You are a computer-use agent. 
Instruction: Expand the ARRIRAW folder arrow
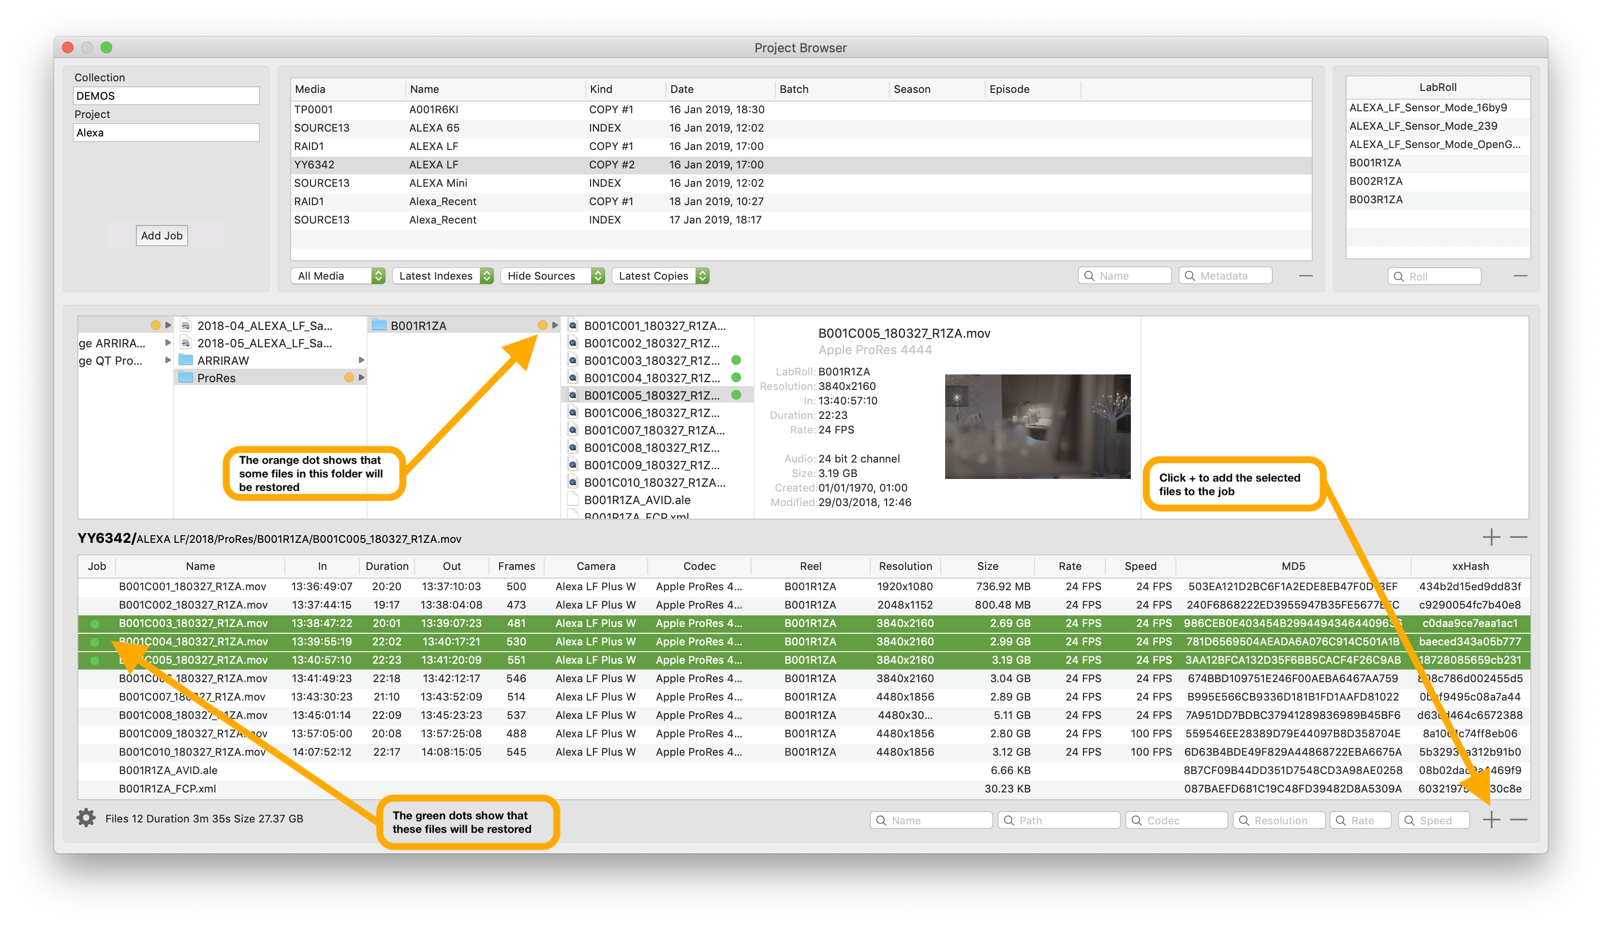pyautogui.click(x=361, y=360)
